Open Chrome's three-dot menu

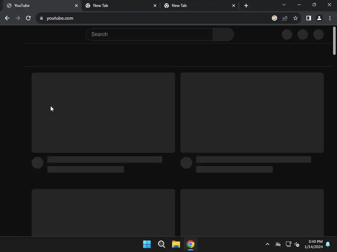pyautogui.click(x=330, y=18)
